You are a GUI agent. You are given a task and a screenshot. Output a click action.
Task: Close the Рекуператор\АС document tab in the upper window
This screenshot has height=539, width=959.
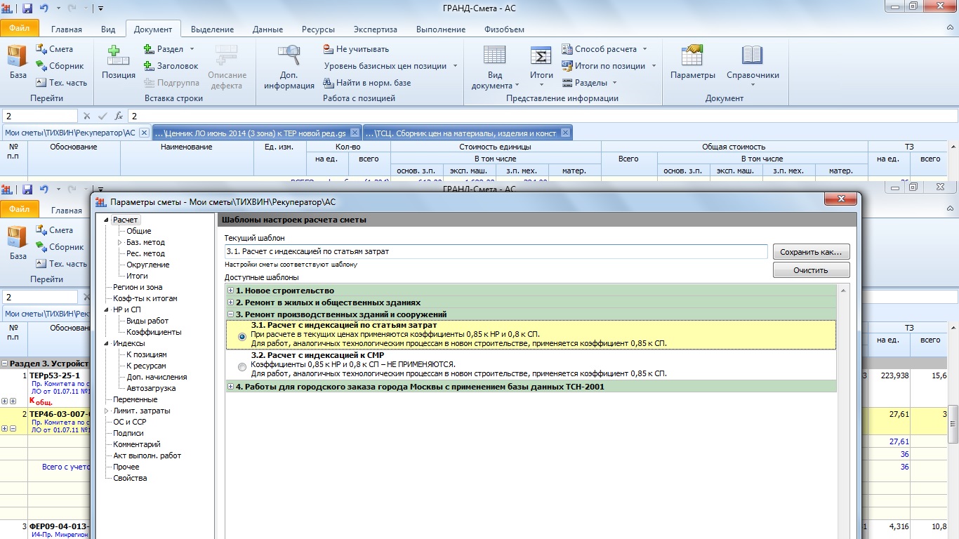tap(144, 133)
